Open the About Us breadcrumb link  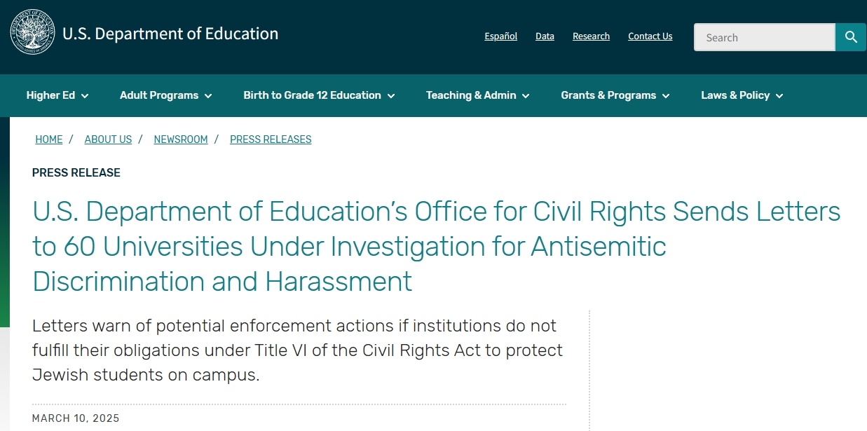tap(108, 139)
